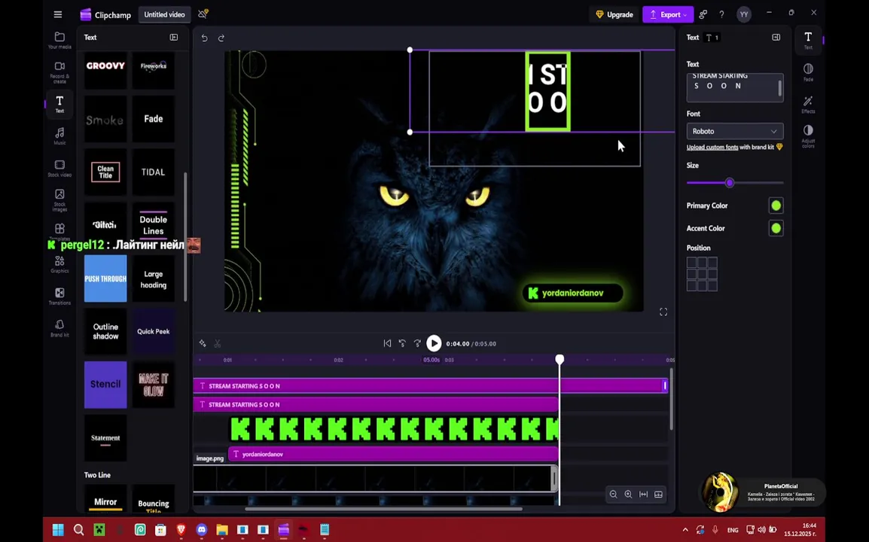The image size is (869, 542).
Task: Skip back to start of video
Action: pos(387,343)
